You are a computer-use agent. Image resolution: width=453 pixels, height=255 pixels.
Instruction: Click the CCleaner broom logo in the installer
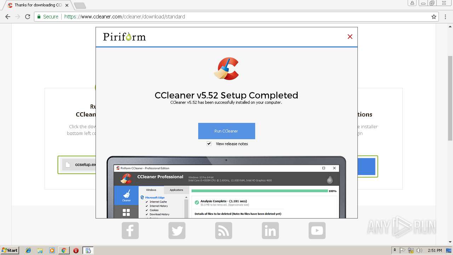pos(226,69)
